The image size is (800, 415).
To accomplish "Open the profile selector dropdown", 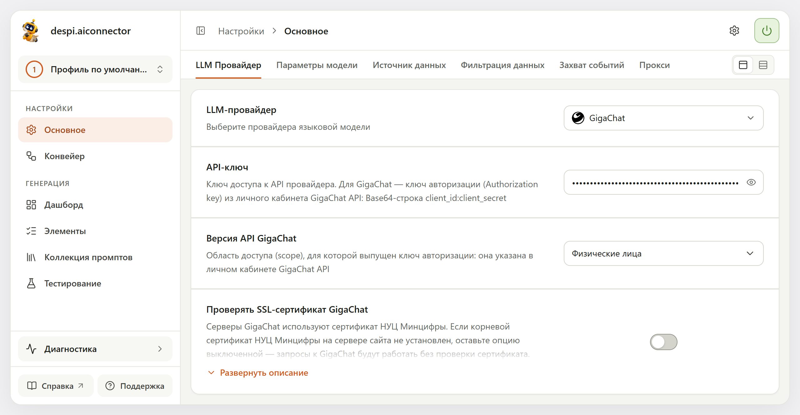I will coord(95,69).
